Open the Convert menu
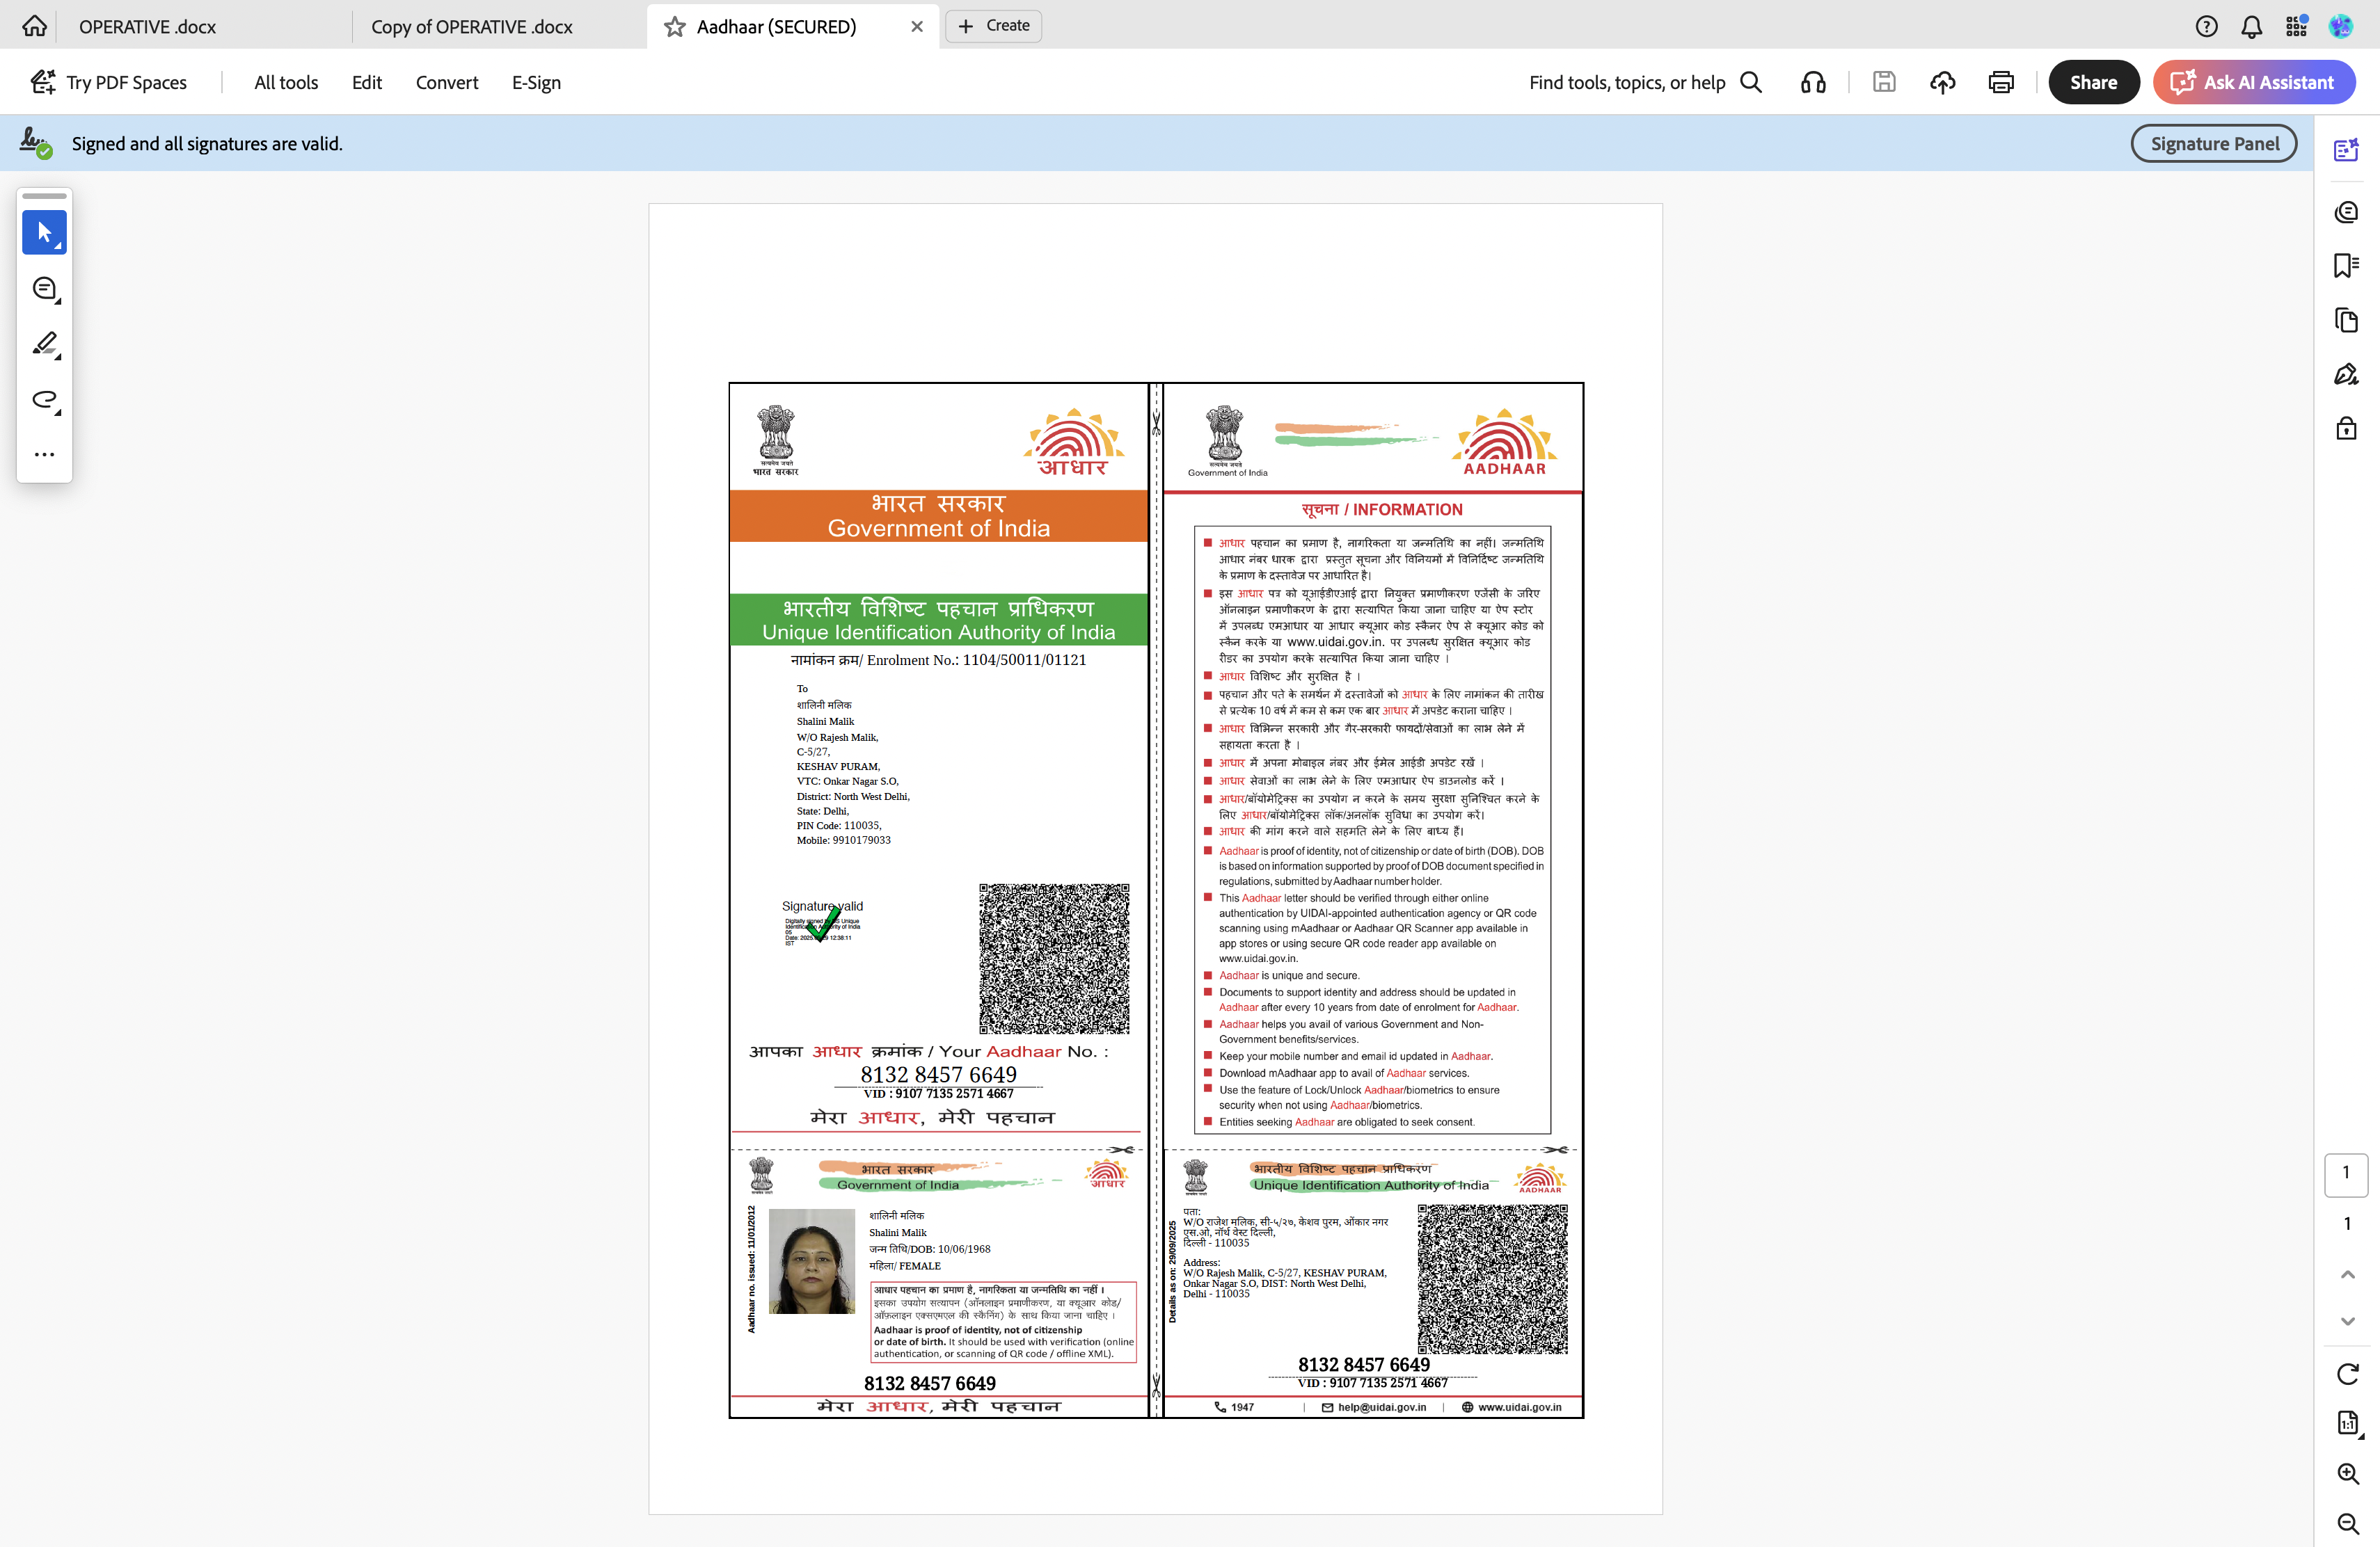The image size is (2380, 1547). coord(446,83)
